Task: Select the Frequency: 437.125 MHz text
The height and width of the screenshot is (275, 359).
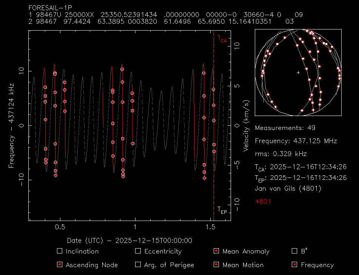Action: [296, 141]
